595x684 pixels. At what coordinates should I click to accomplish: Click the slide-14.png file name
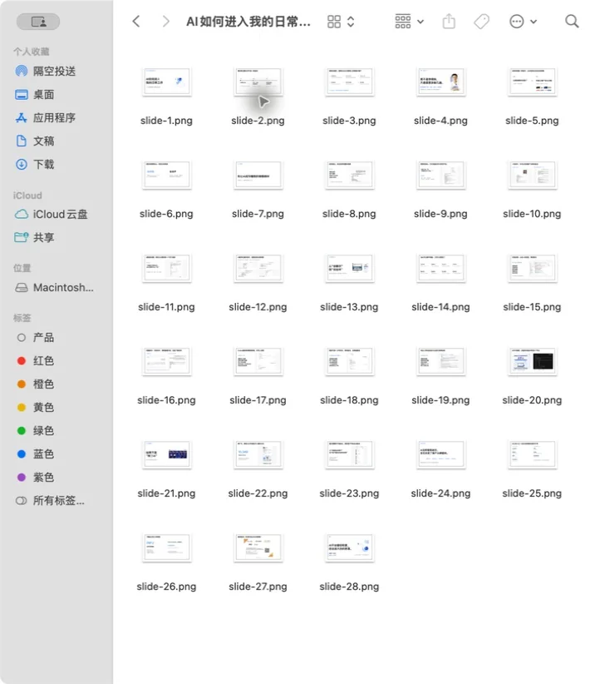pos(440,307)
